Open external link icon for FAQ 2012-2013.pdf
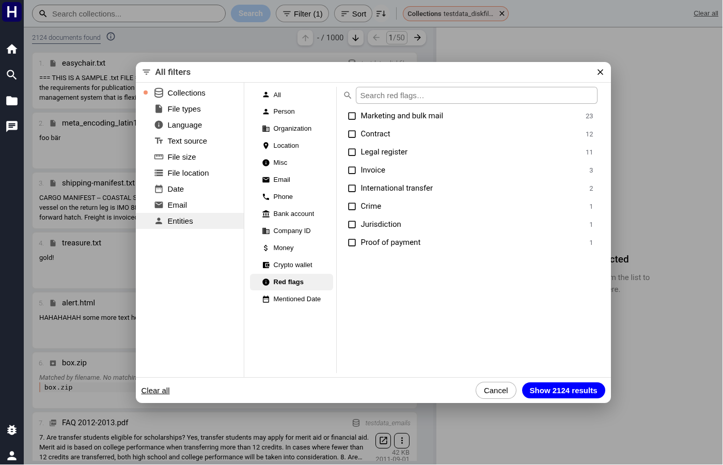Image resolution: width=723 pixels, height=465 pixels. click(383, 441)
